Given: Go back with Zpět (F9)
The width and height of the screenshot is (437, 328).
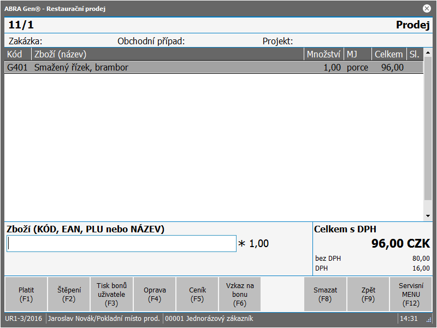Looking at the screenshot, I should click(368, 295).
